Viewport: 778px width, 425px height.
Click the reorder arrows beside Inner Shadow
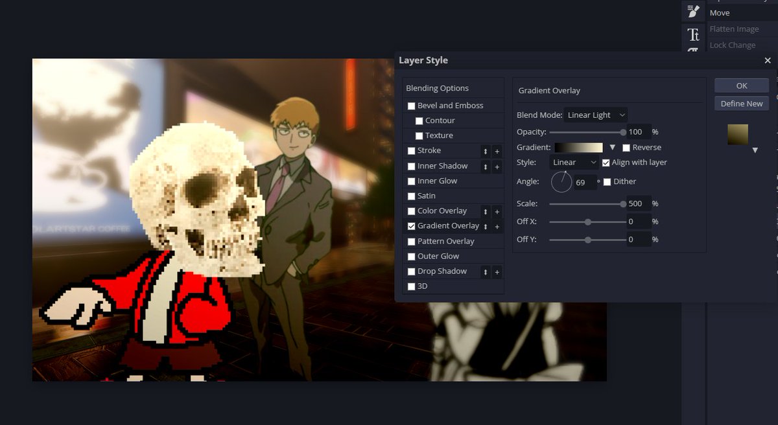pos(486,167)
